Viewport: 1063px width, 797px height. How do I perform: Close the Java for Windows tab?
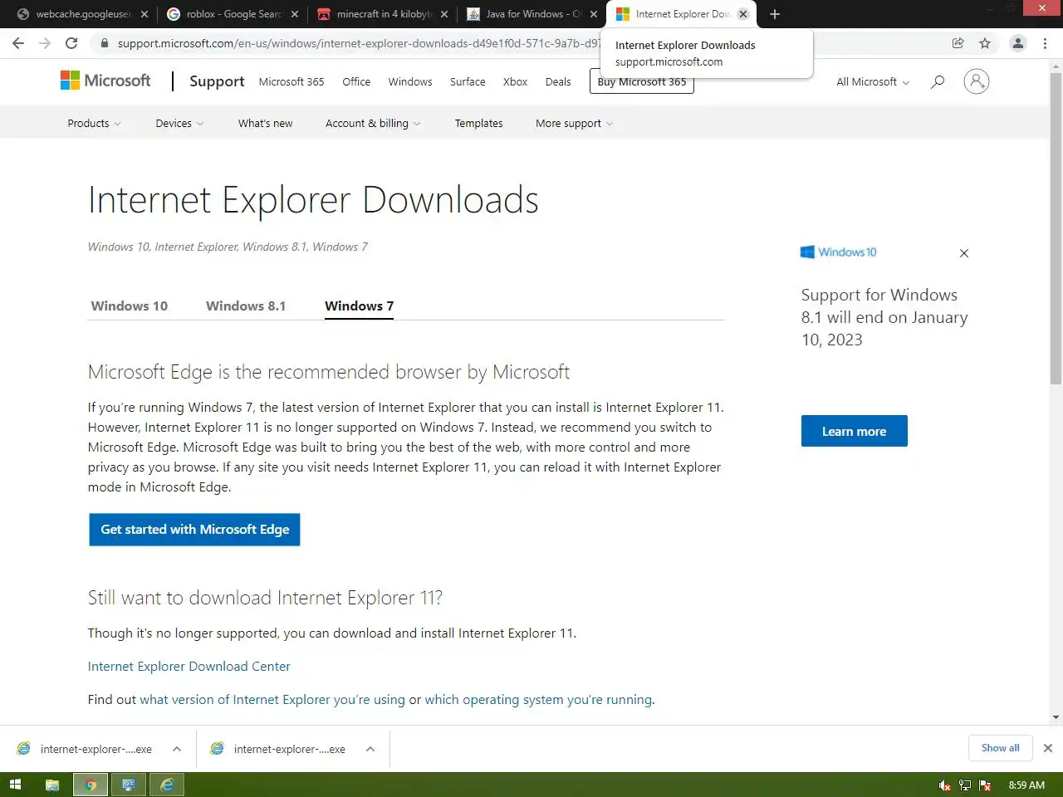(593, 14)
